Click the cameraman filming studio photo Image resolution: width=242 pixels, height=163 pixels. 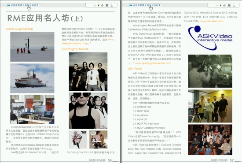(x=210, y=71)
